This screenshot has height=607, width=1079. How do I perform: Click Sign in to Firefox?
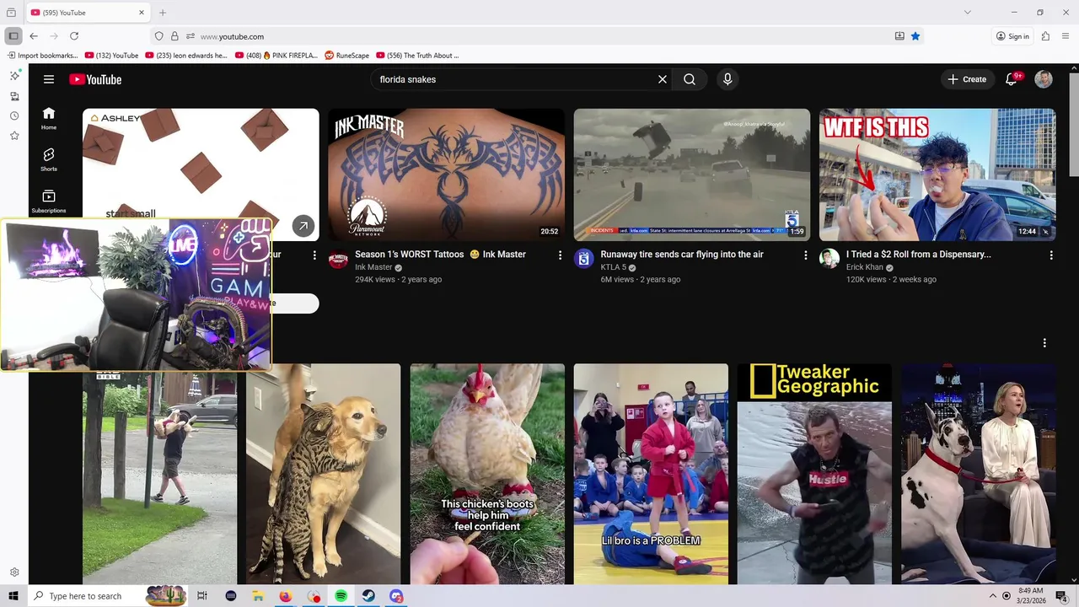[x=1012, y=36]
